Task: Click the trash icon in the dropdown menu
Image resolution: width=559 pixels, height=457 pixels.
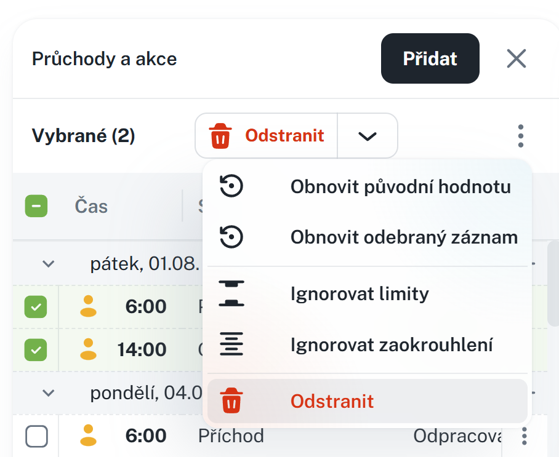Action: click(x=231, y=402)
